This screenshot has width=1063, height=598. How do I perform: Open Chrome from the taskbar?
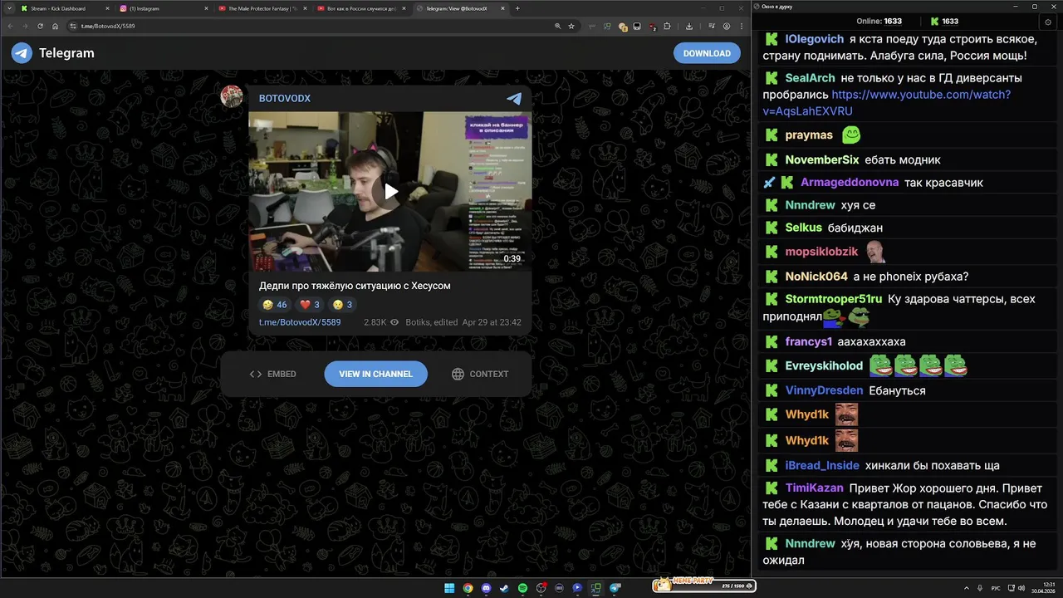pyautogui.click(x=468, y=587)
